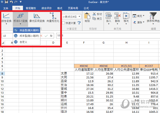Screen dimensions: 160x113
Task: Click the Redo arrow icon
Action: (x=16, y=2)
